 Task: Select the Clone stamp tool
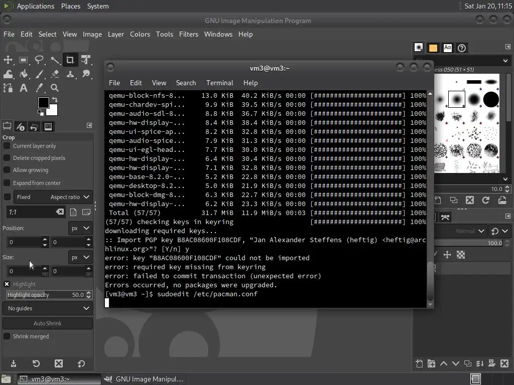[x=70, y=74]
